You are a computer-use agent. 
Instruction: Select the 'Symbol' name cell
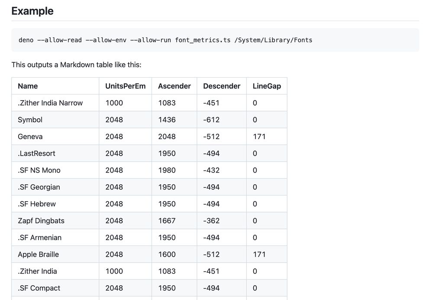(55, 120)
